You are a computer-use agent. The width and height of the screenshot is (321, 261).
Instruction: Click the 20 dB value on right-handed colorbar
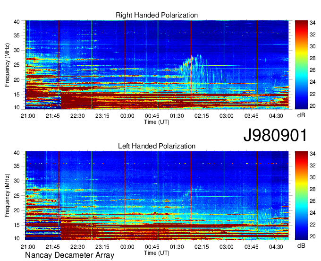click(x=313, y=106)
